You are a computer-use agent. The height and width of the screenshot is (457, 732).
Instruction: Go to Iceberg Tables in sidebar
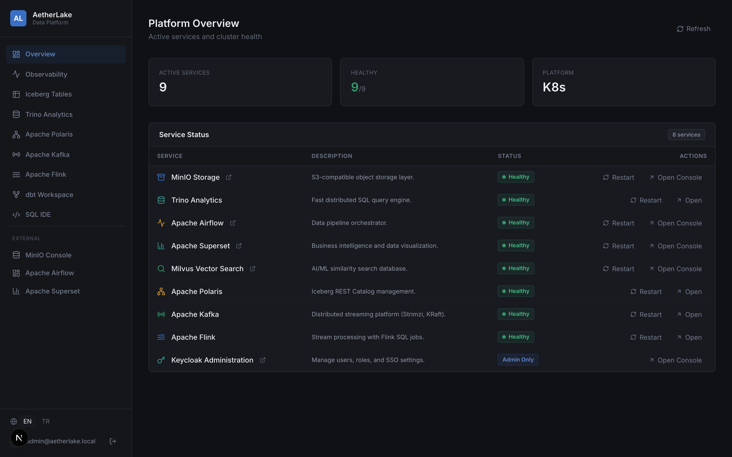[x=66, y=94]
